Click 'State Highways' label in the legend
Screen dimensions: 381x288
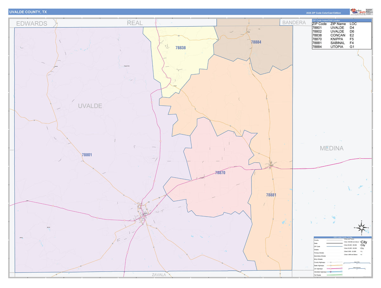pos(319,265)
